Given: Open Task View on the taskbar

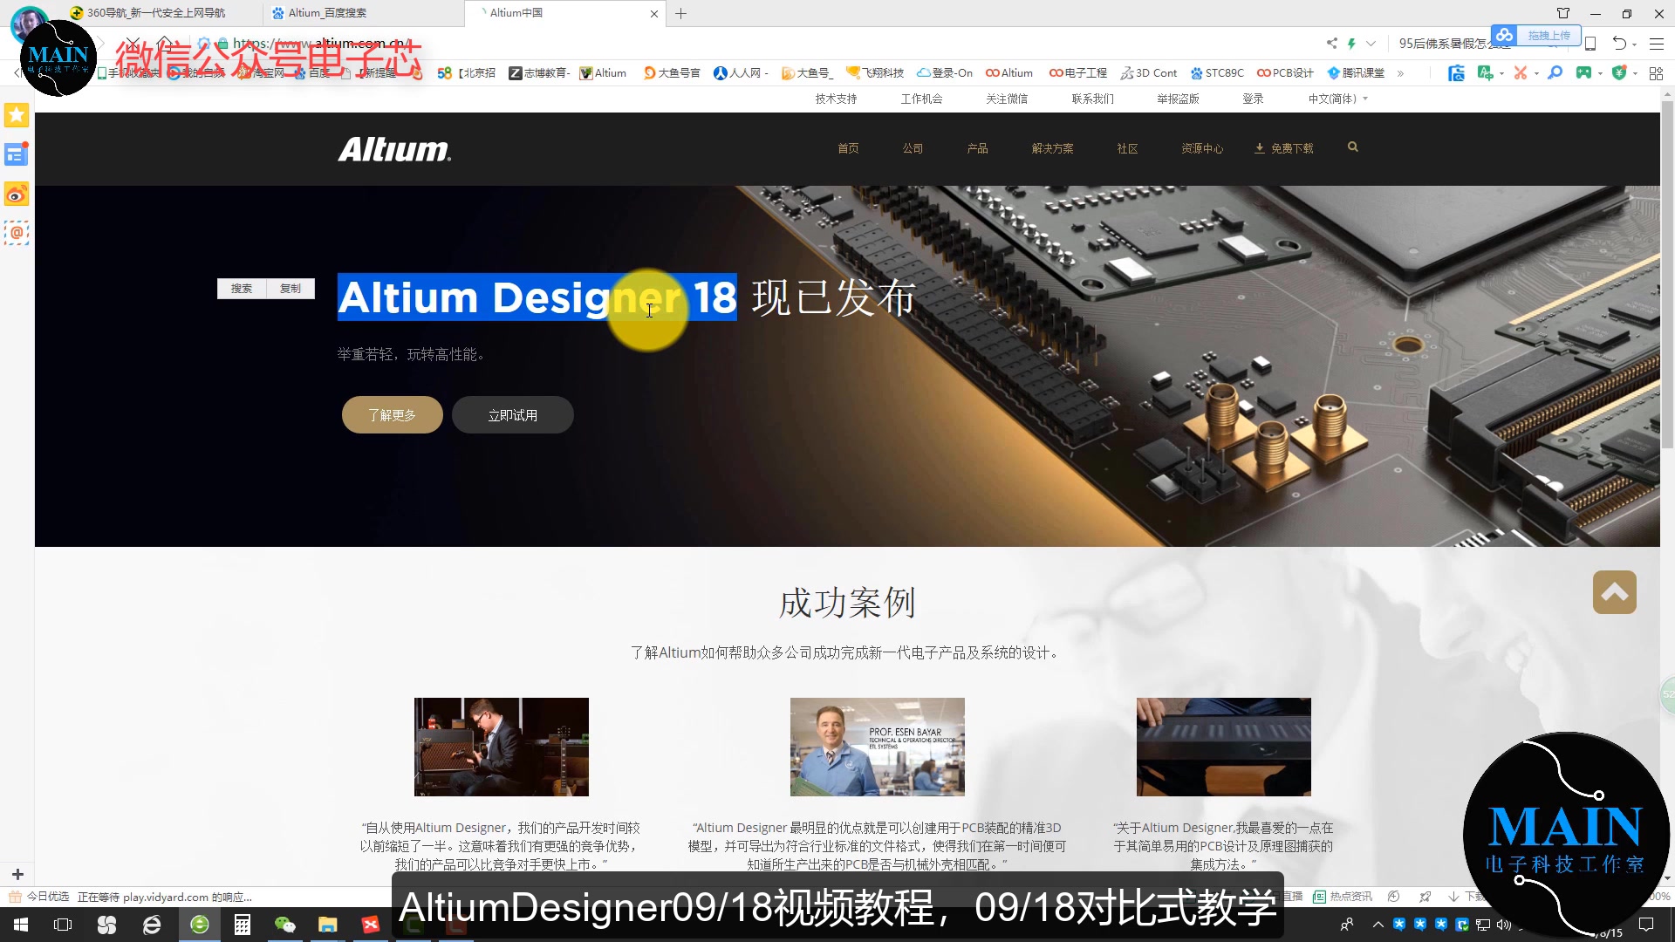Looking at the screenshot, I should tap(63, 925).
